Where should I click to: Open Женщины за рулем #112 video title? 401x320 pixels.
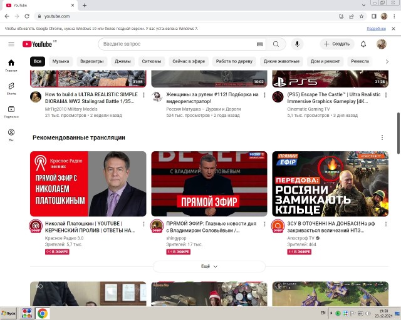(x=212, y=97)
